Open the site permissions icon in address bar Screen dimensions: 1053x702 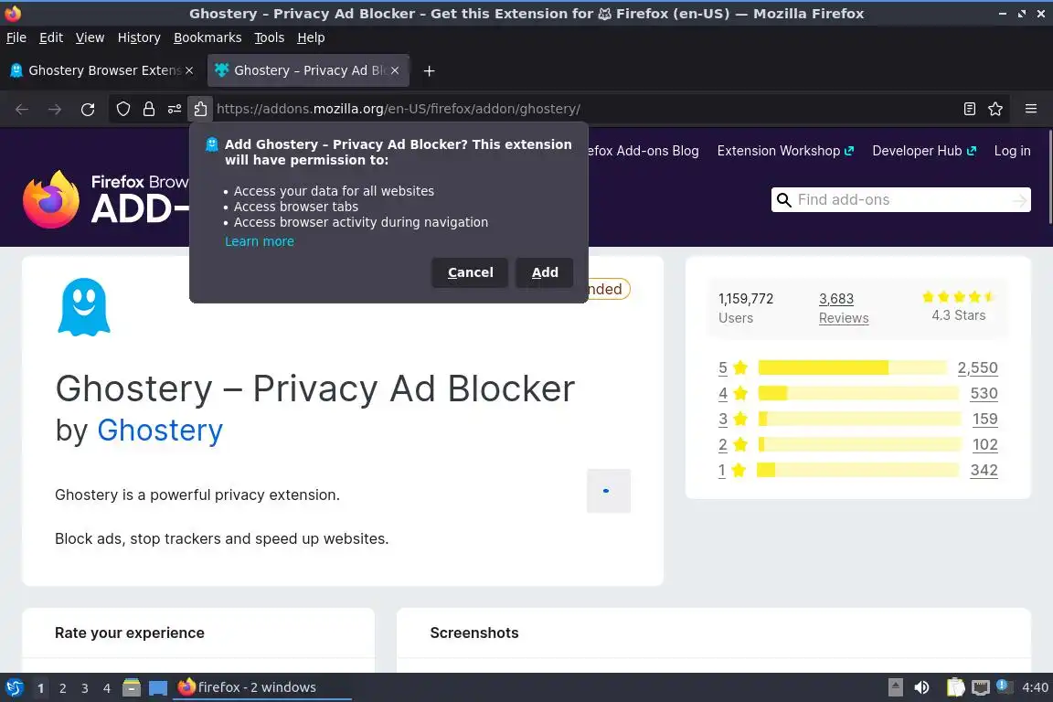tap(175, 109)
